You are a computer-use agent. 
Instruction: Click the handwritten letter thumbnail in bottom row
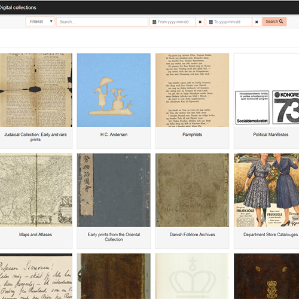[x=36, y=276]
